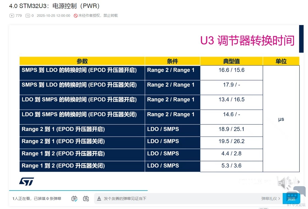Seek using the teal video progress bar

78,191
